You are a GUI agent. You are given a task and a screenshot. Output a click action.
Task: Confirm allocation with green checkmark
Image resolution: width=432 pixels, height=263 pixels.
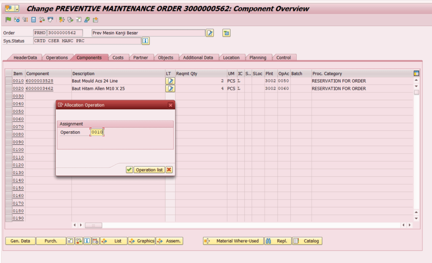click(x=129, y=170)
